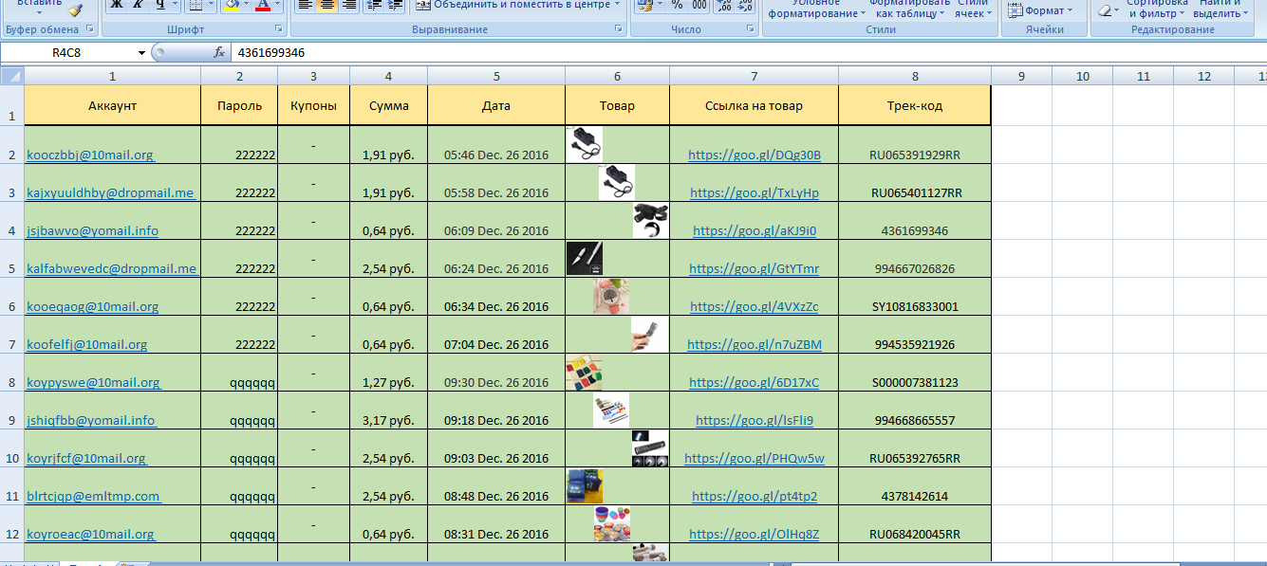
Task: Select cell '3,17 руб.'
Action: coord(389,411)
